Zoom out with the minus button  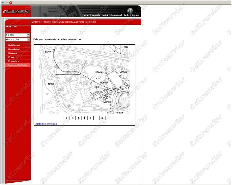tap(97, 118)
